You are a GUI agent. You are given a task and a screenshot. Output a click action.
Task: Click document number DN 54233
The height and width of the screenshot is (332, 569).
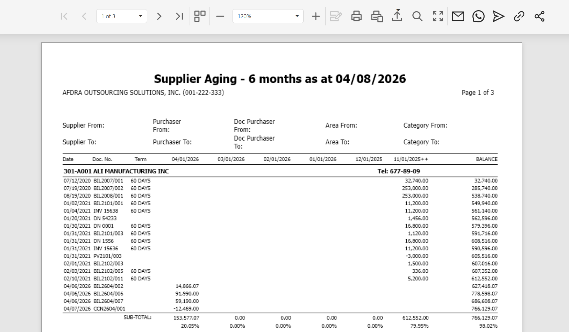[x=105, y=218]
